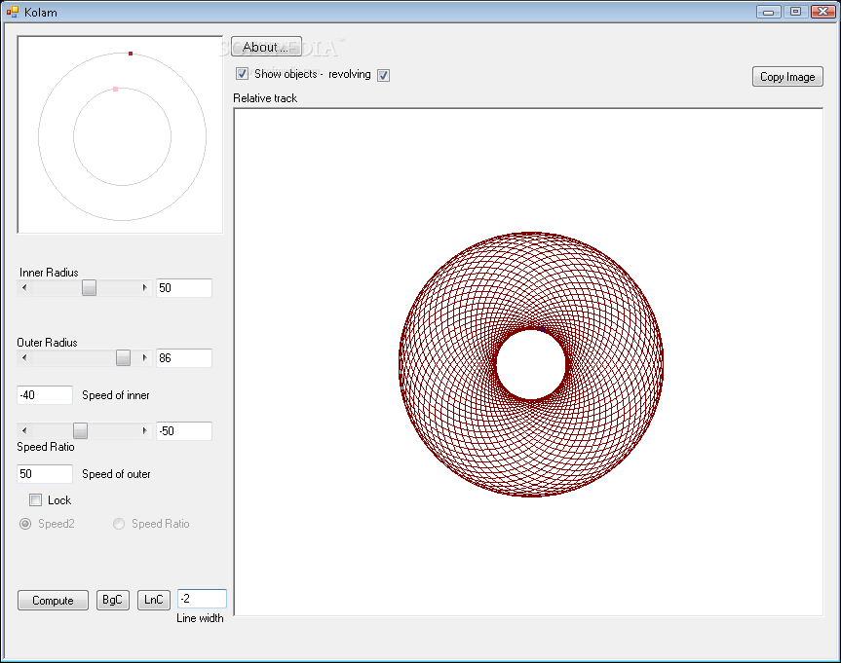This screenshot has width=841, height=663.
Task: Focus the Speed of inner field
Action: pyautogui.click(x=45, y=395)
